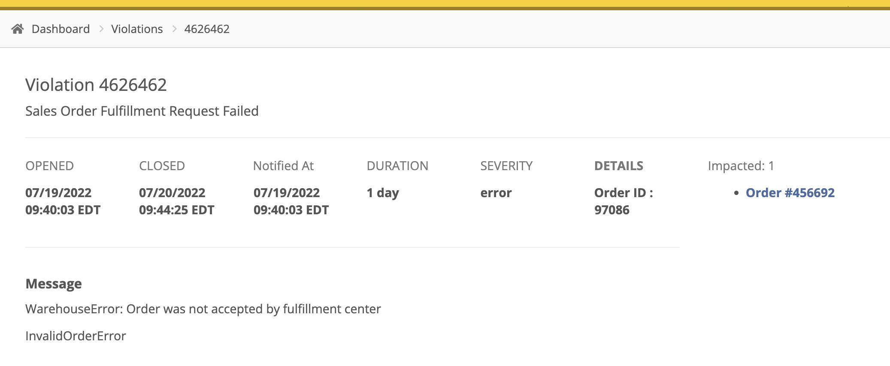The image size is (890, 366).
Task: Click the chevron after Dashboard
Action: [101, 29]
